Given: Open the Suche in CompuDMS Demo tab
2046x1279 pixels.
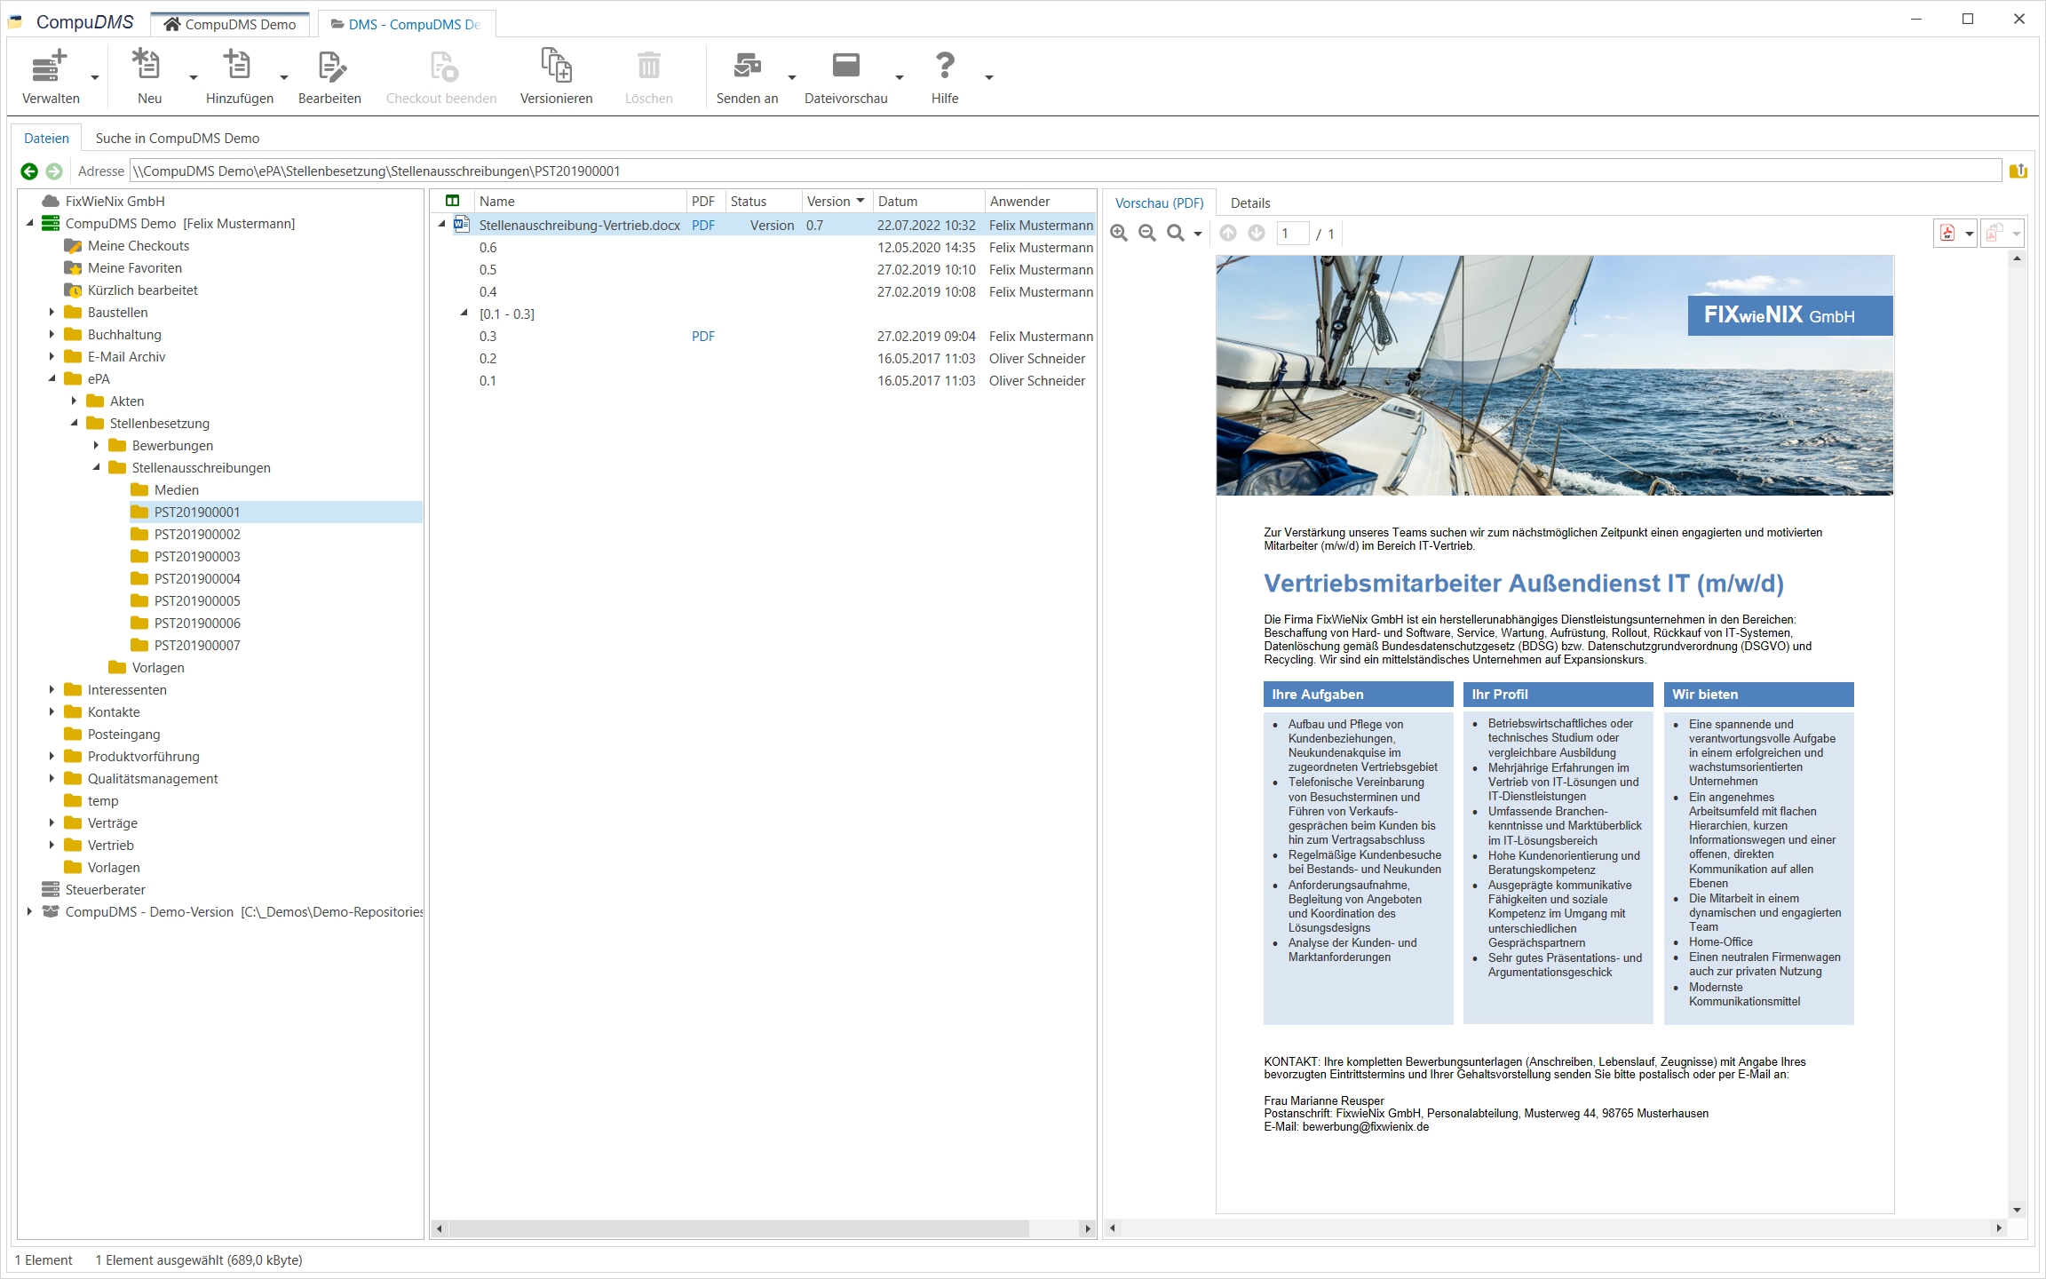Looking at the screenshot, I should [177, 139].
